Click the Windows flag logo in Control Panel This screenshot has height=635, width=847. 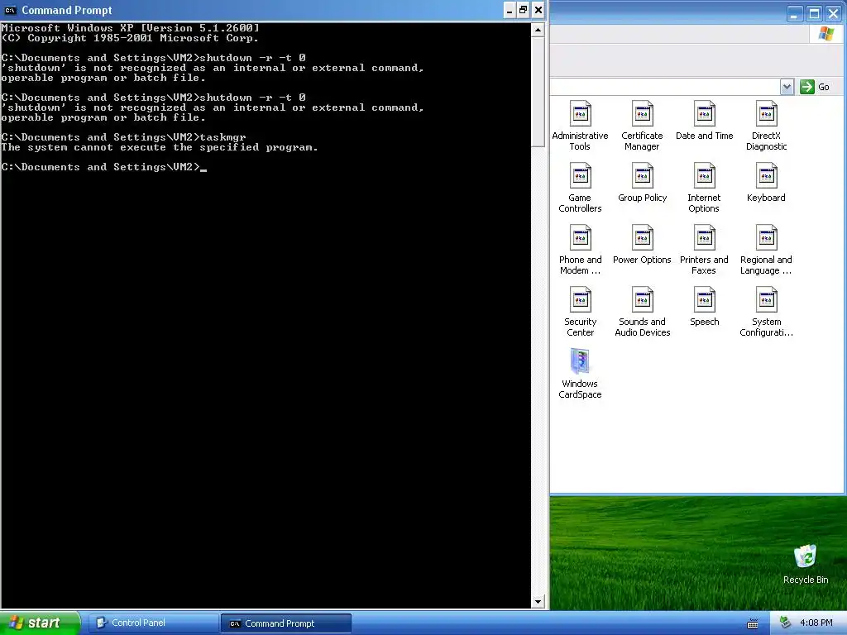(826, 33)
